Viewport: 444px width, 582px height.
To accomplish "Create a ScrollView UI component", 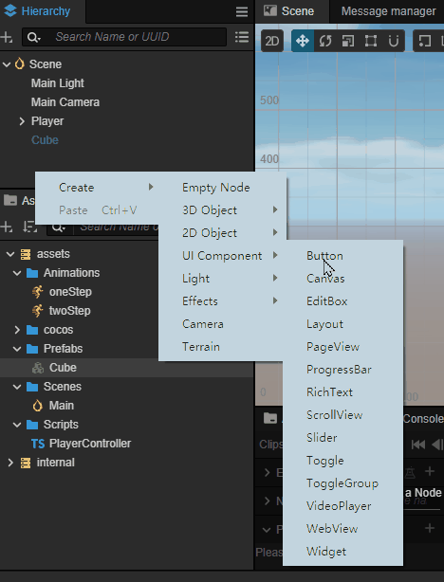I will tap(342, 415).
